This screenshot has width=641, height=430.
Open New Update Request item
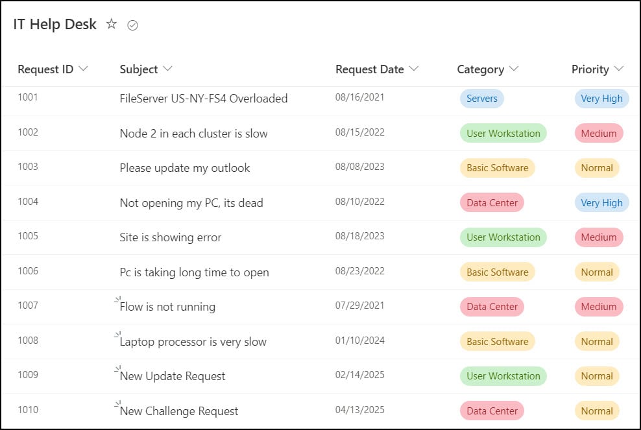pos(172,376)
